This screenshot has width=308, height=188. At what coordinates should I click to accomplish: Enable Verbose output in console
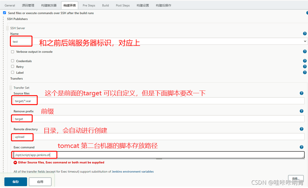coord(12,52)
